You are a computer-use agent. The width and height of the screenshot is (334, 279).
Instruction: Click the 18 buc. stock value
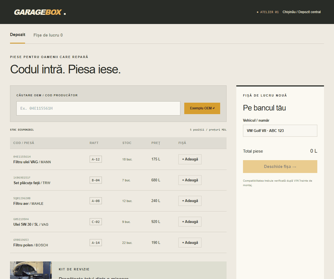click(127, 159)
